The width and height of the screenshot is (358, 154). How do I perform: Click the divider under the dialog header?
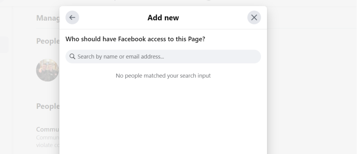(x=163, y=29)
